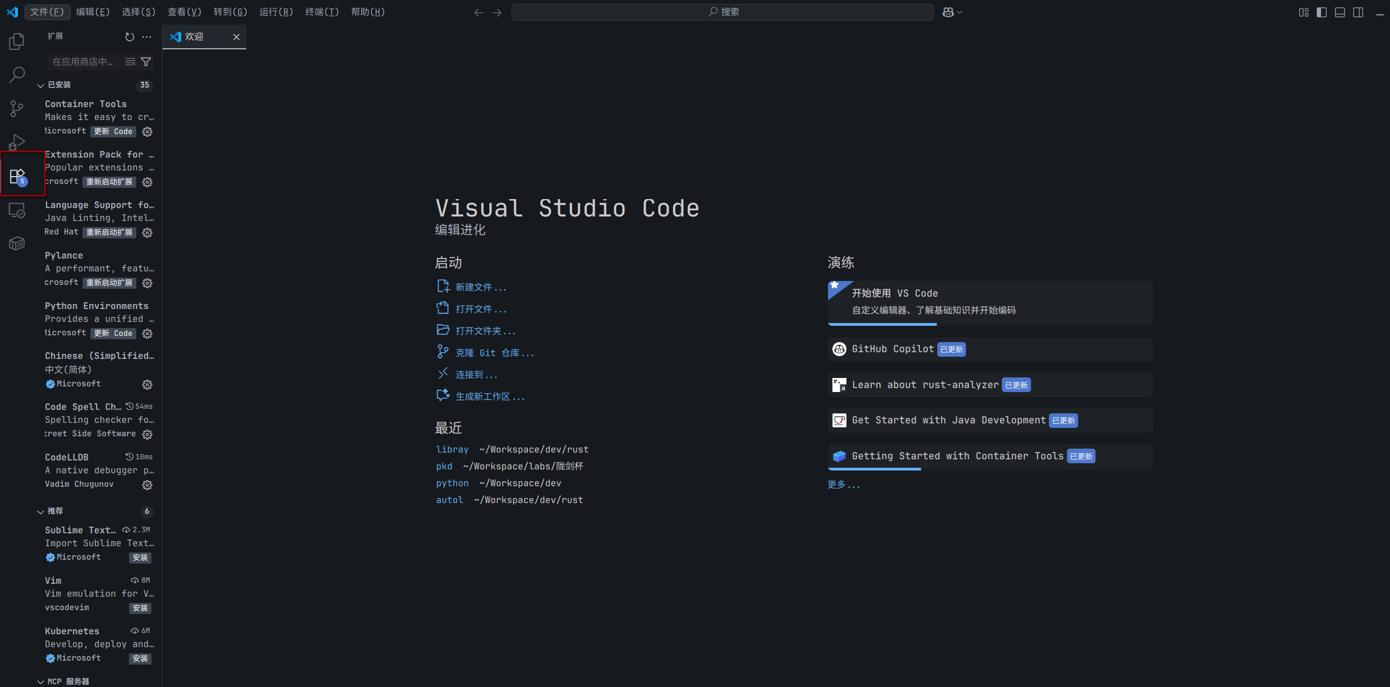Click the refresh extensions icon

tap(130, 37)
